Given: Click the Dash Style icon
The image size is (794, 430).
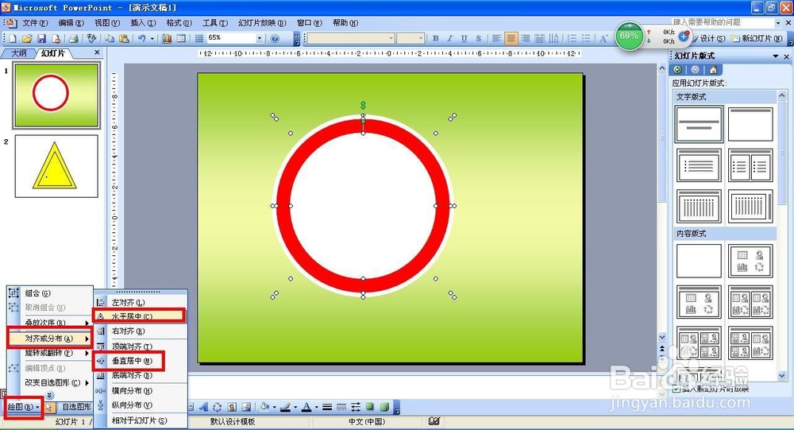Looking at the screenshot, I should (x=341, y=407).
